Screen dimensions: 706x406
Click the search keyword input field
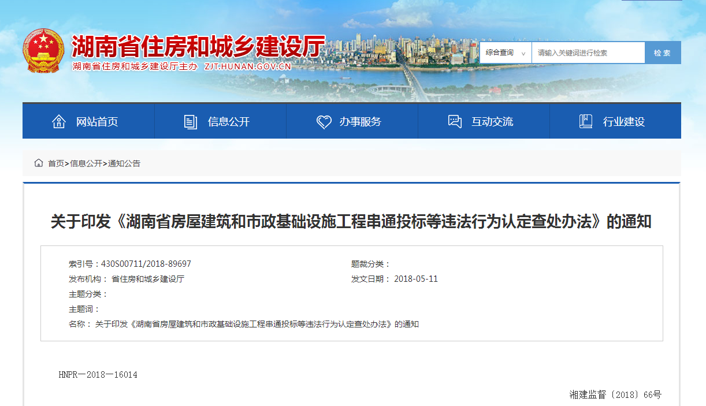pos(589,52)
